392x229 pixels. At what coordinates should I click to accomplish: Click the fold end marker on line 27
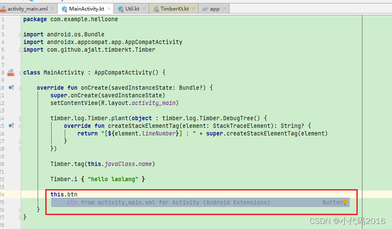click(x=21, y=218)
